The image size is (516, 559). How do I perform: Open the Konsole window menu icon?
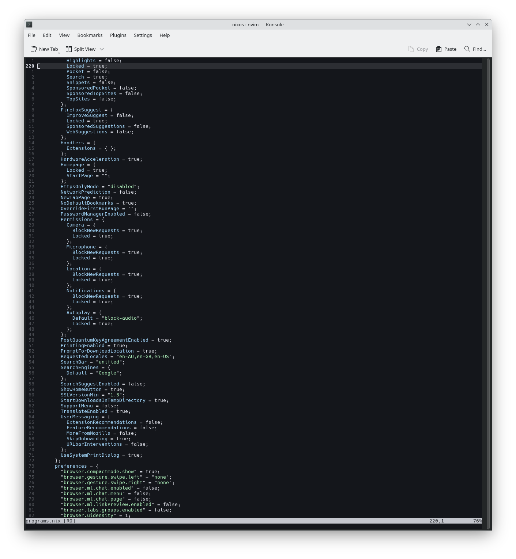click(30, 24)
